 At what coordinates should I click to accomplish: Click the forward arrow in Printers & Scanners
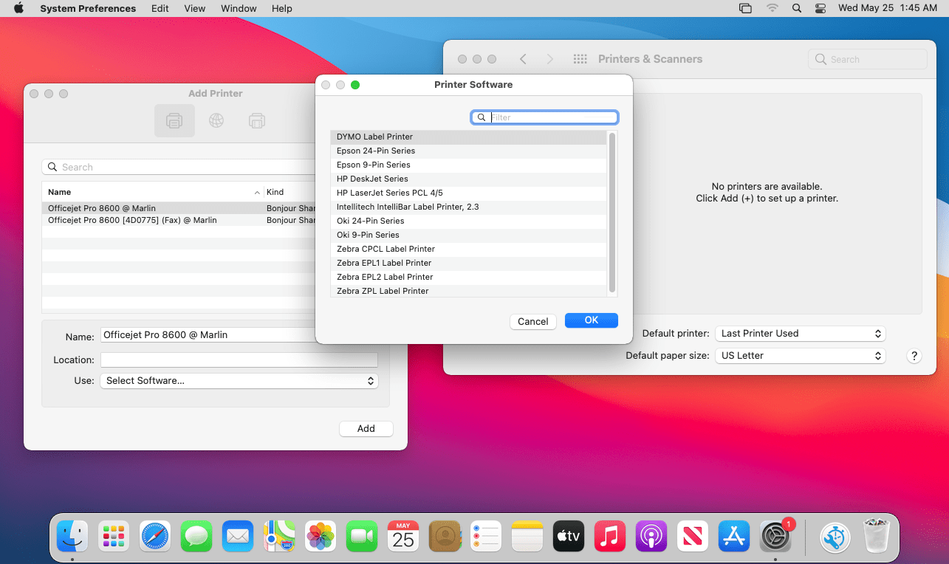[x=549, y=59]
